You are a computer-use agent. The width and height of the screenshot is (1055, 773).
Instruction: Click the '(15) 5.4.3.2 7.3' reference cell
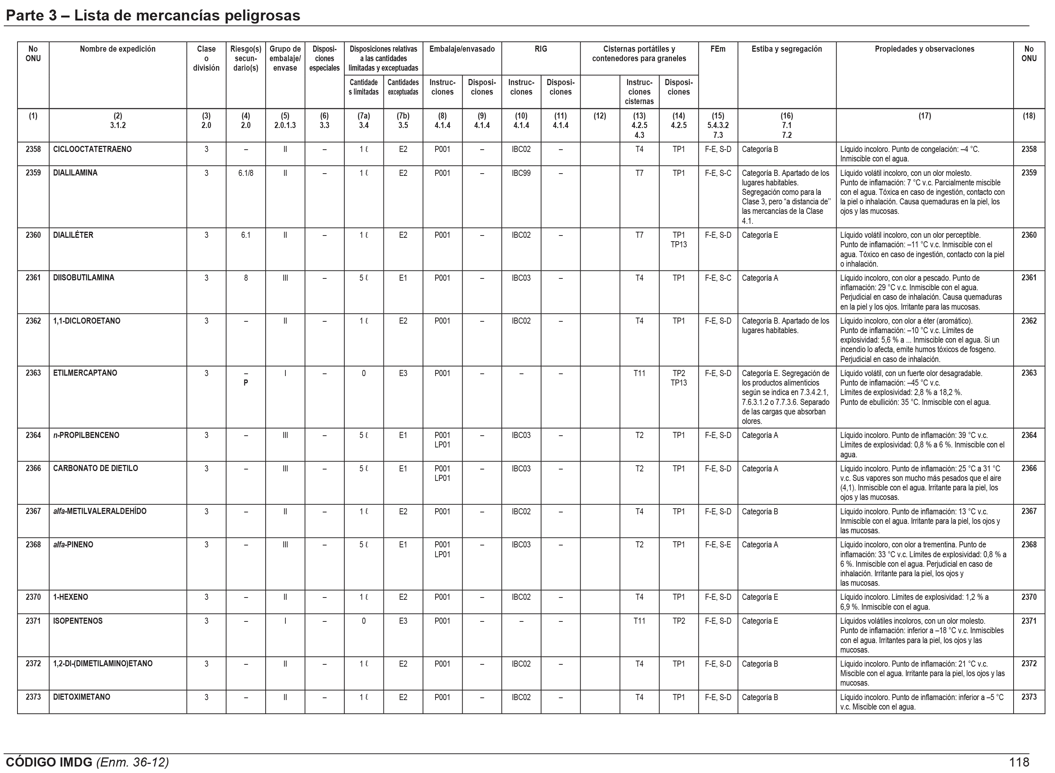718,125
